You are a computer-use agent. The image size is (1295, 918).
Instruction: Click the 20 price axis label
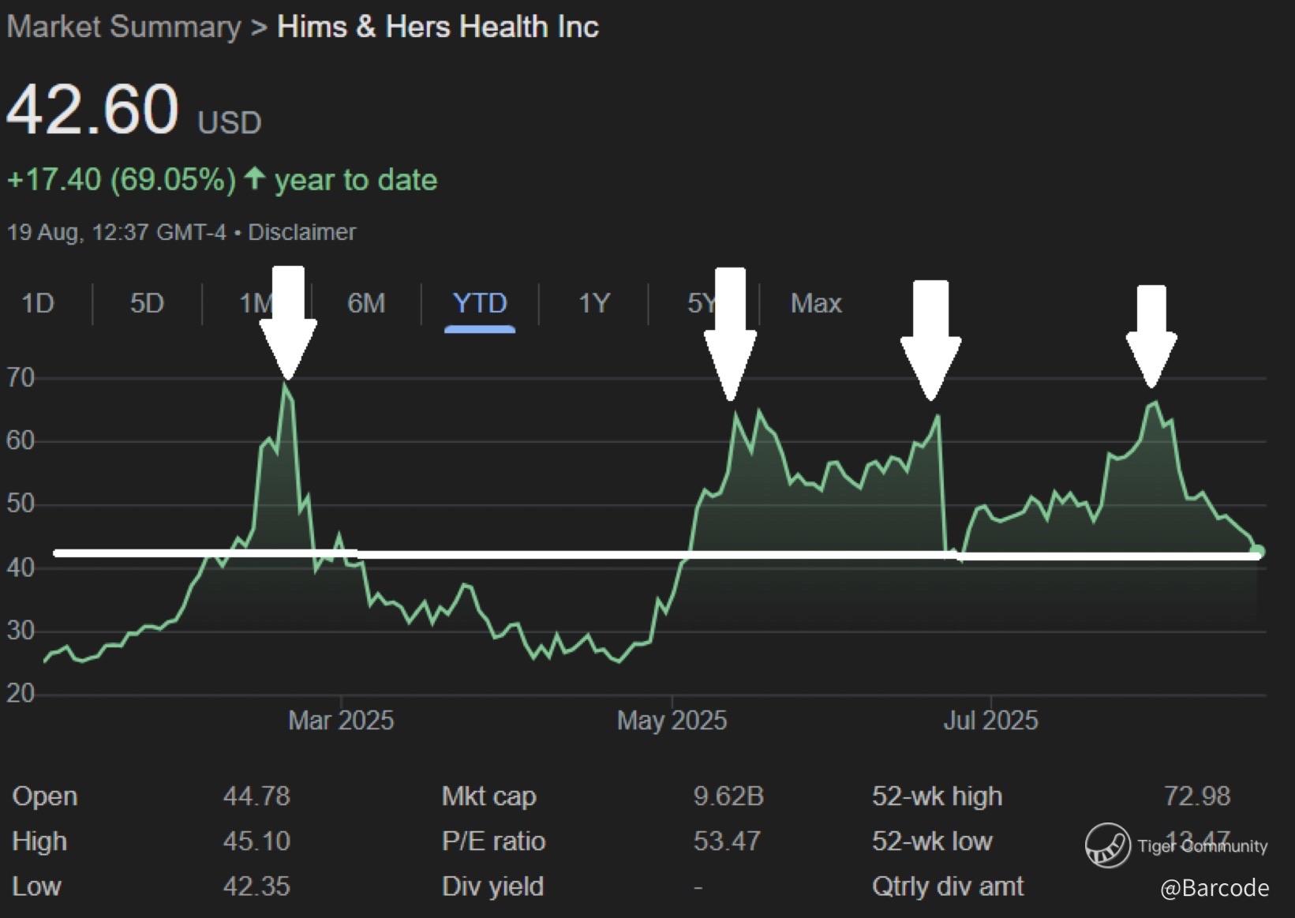21,693
